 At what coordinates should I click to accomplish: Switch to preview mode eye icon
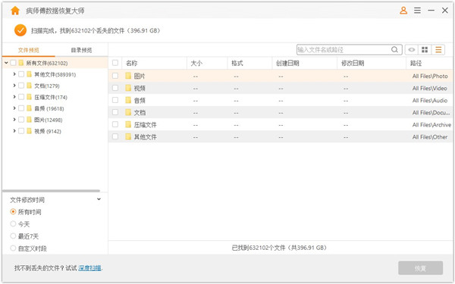[412, 50]
